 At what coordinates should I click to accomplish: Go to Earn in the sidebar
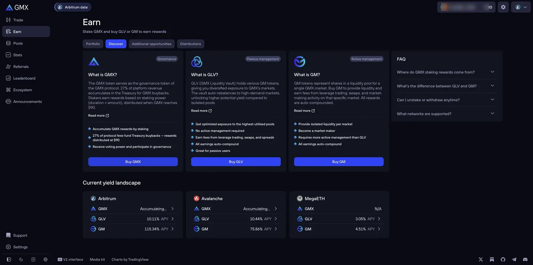26,32
